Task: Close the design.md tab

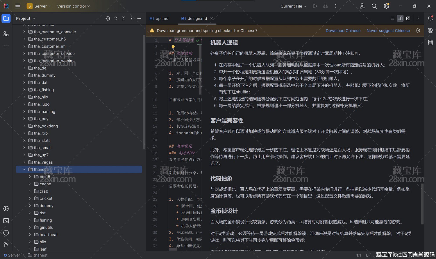Action: coord(212,19)
